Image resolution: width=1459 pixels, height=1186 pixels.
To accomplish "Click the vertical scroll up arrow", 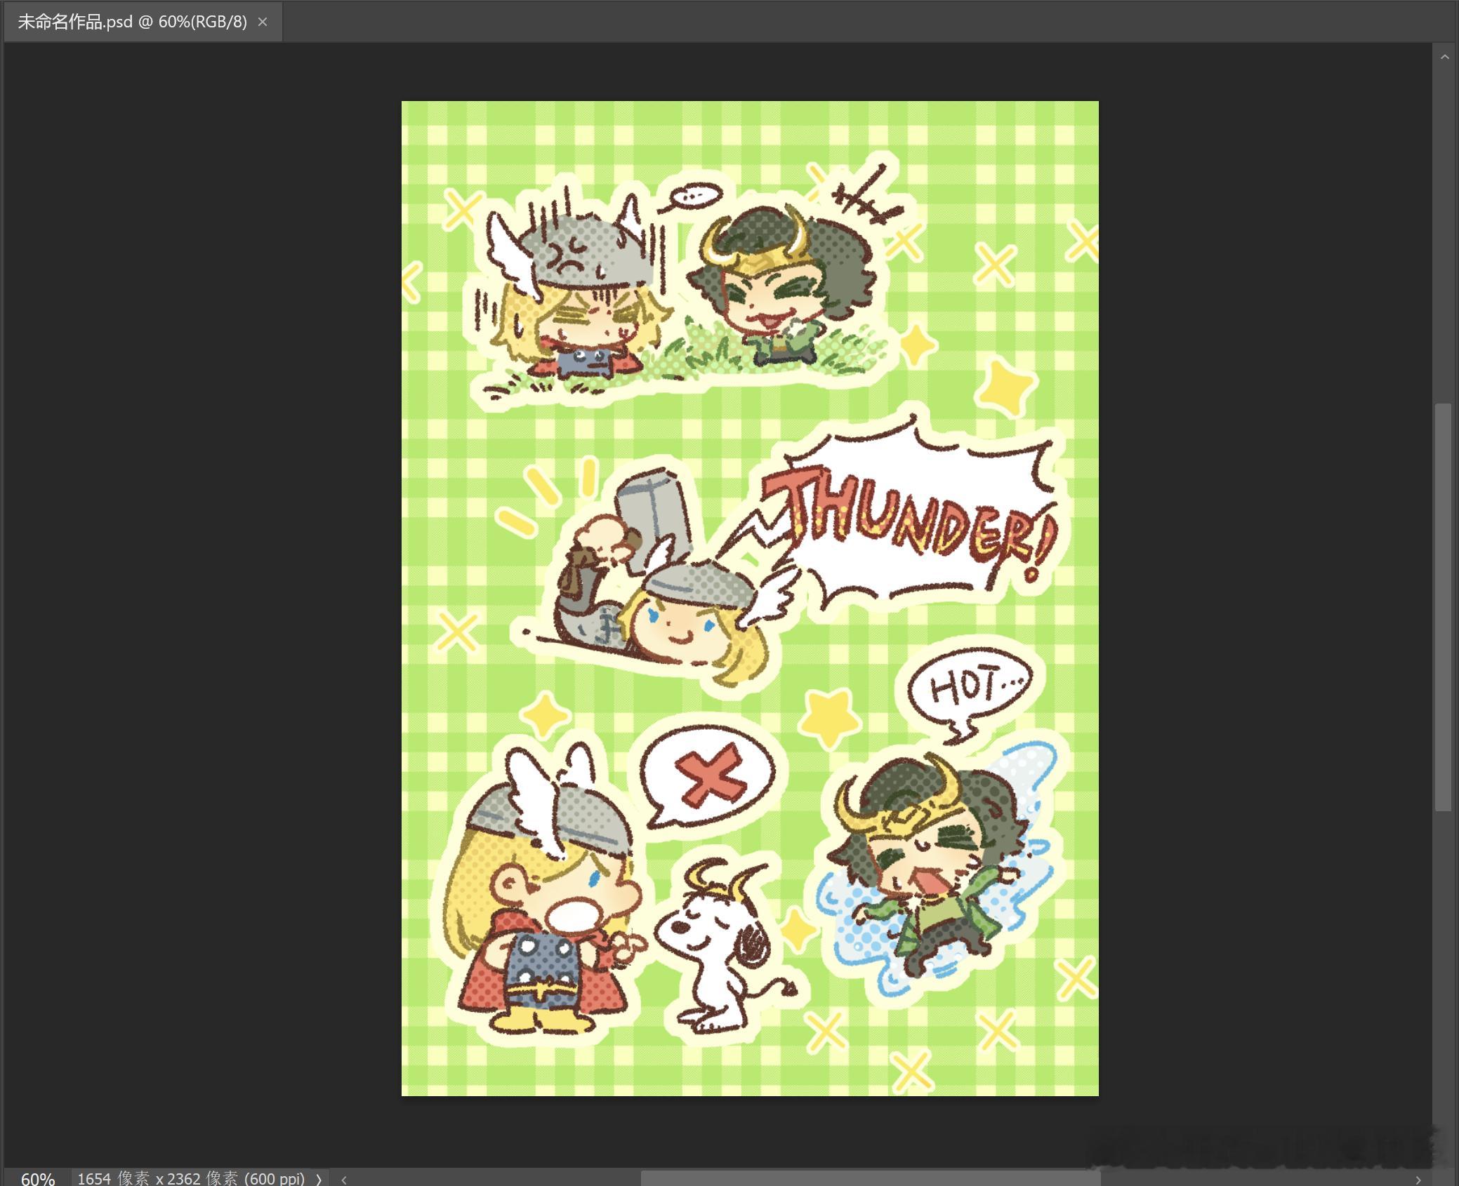I will pyautogui.click(x=1444, y=57).
